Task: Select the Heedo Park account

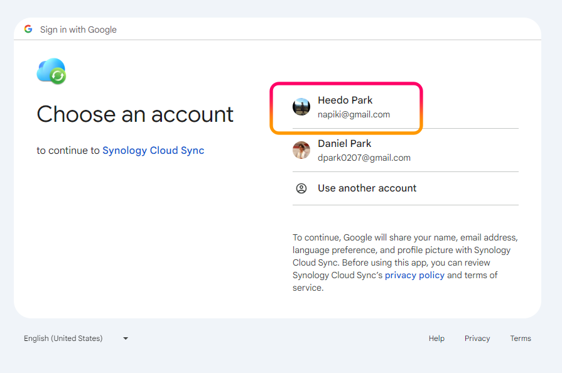Action: (x=406, y=107)
